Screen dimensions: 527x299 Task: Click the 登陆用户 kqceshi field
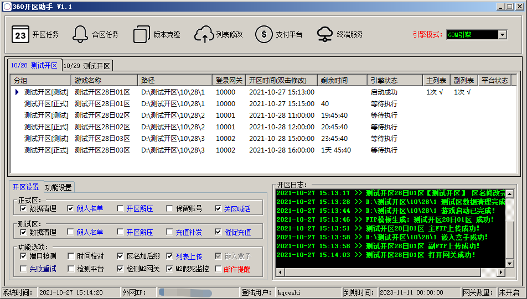point(308,292)
